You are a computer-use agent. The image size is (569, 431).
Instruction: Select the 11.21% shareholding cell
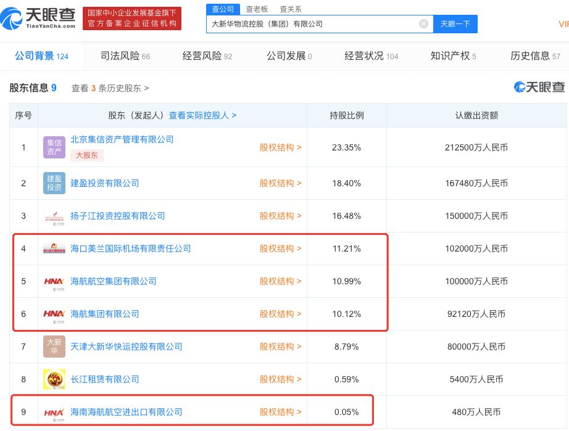pyautogui.click(x=347, y=248)
